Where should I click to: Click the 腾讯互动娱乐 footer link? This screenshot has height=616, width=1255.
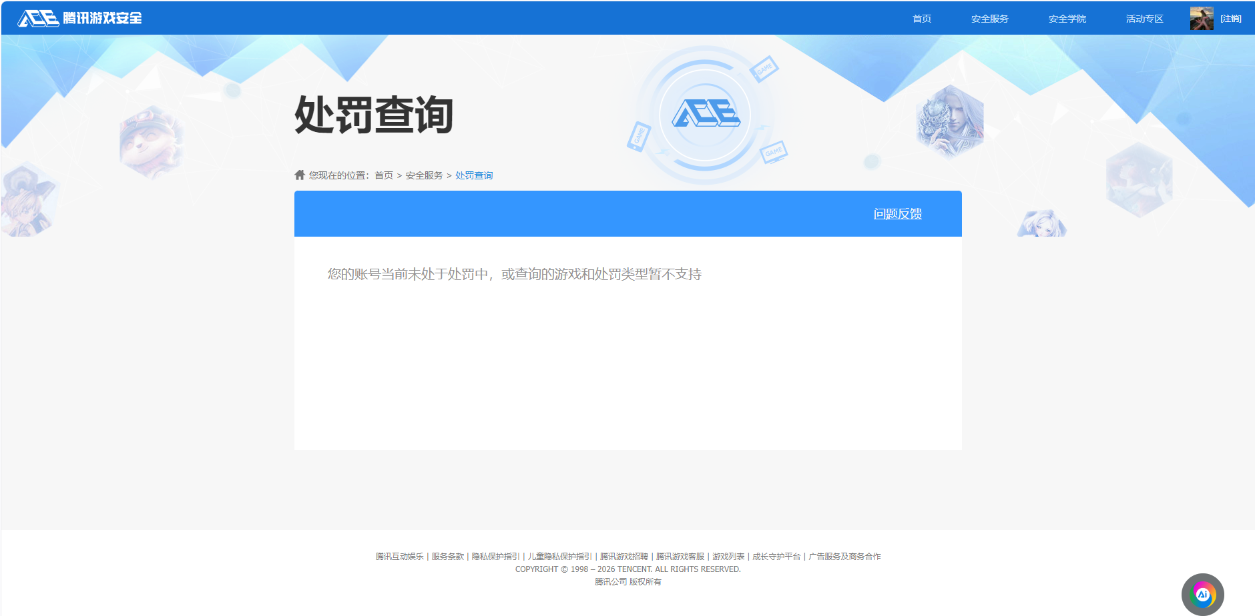click(x=400, y=556)
